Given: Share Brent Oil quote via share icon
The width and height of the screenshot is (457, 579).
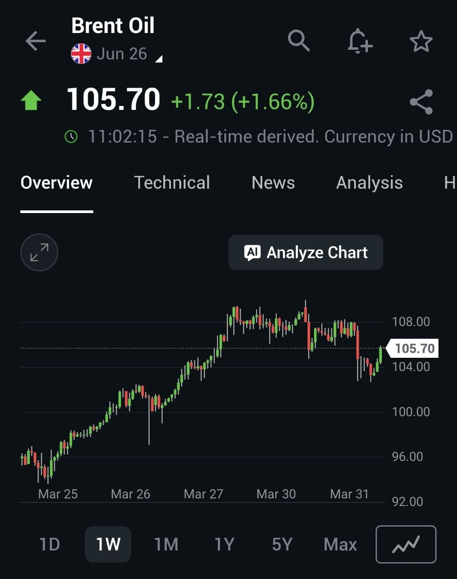Looking at the screenshot, I should click(x=421, y=102).
